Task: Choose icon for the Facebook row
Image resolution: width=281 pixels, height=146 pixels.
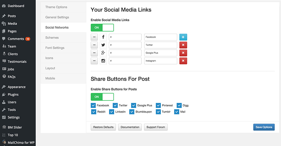Action: (103, 37)
